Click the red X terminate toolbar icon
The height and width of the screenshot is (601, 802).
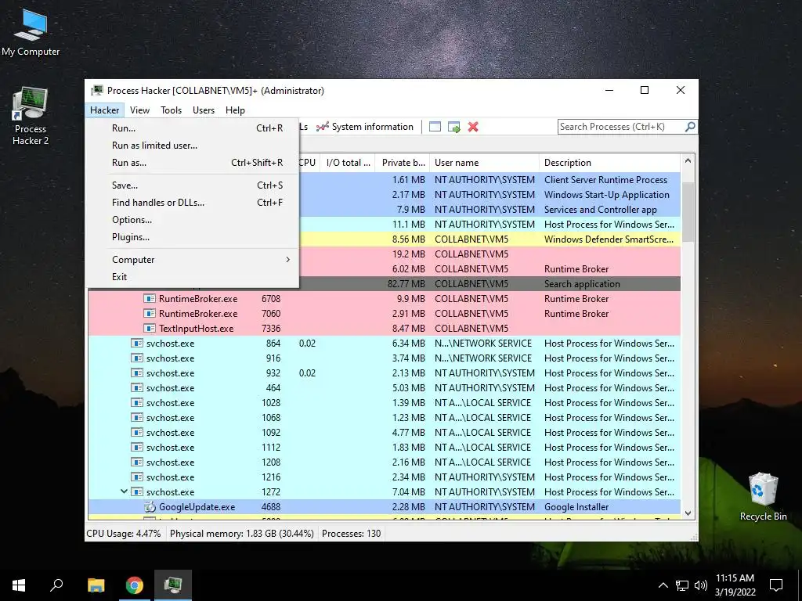473,127
